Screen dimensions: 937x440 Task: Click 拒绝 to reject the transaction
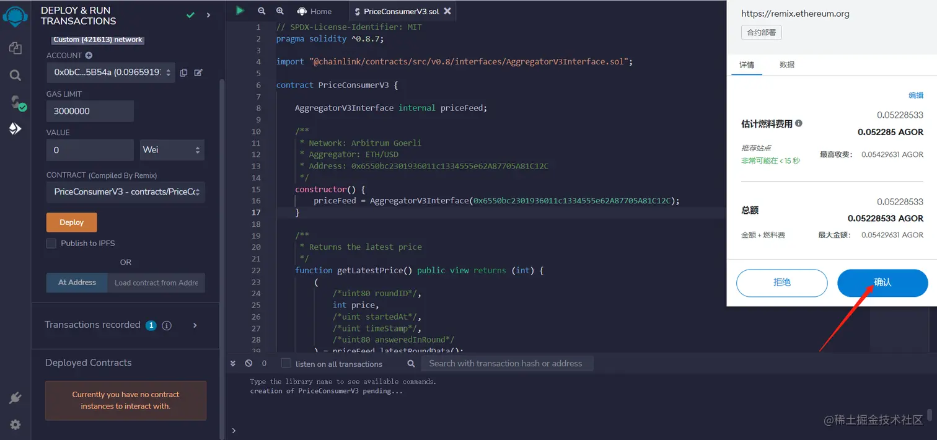coord(782,283)
